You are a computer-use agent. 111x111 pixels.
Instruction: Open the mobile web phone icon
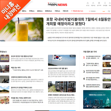click(105, 3)
